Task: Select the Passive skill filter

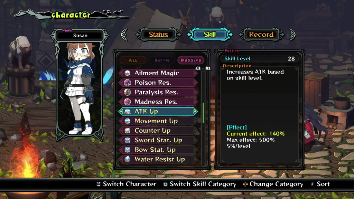Action: click(x=191, y=60)
